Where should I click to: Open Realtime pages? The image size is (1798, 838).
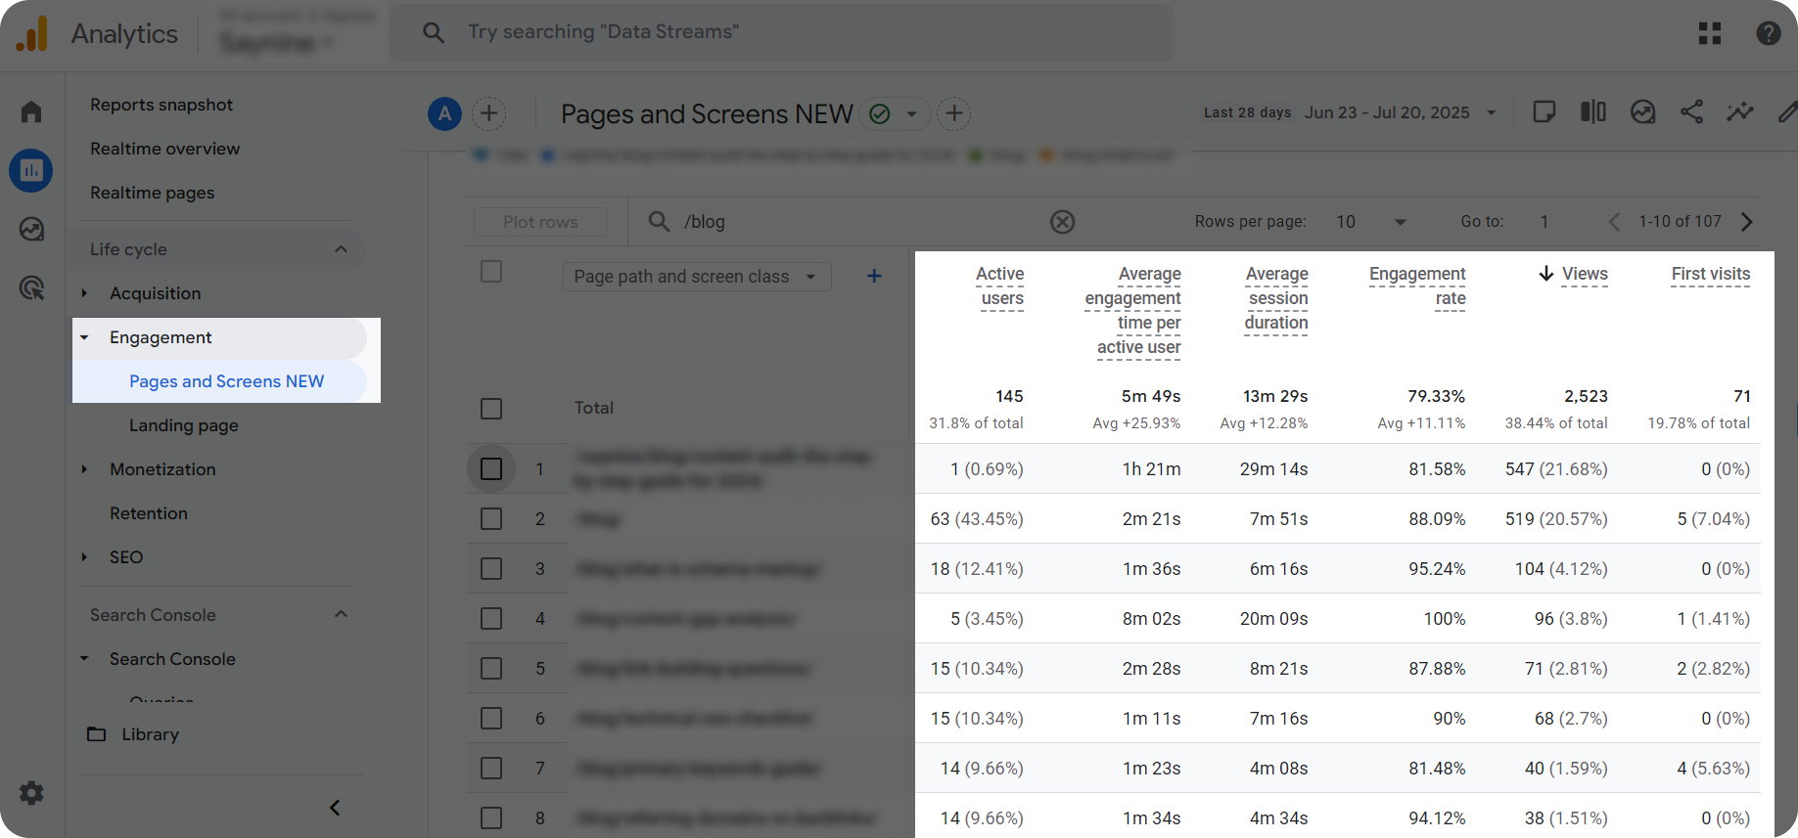point(152,193)
